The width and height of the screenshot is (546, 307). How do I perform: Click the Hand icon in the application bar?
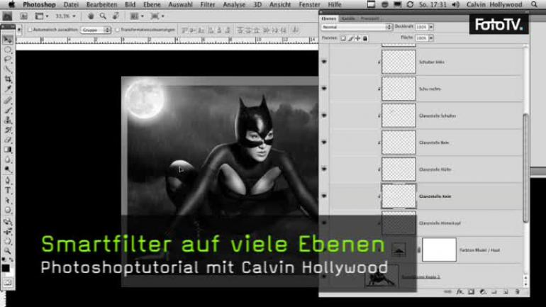(x=91, y=16)
